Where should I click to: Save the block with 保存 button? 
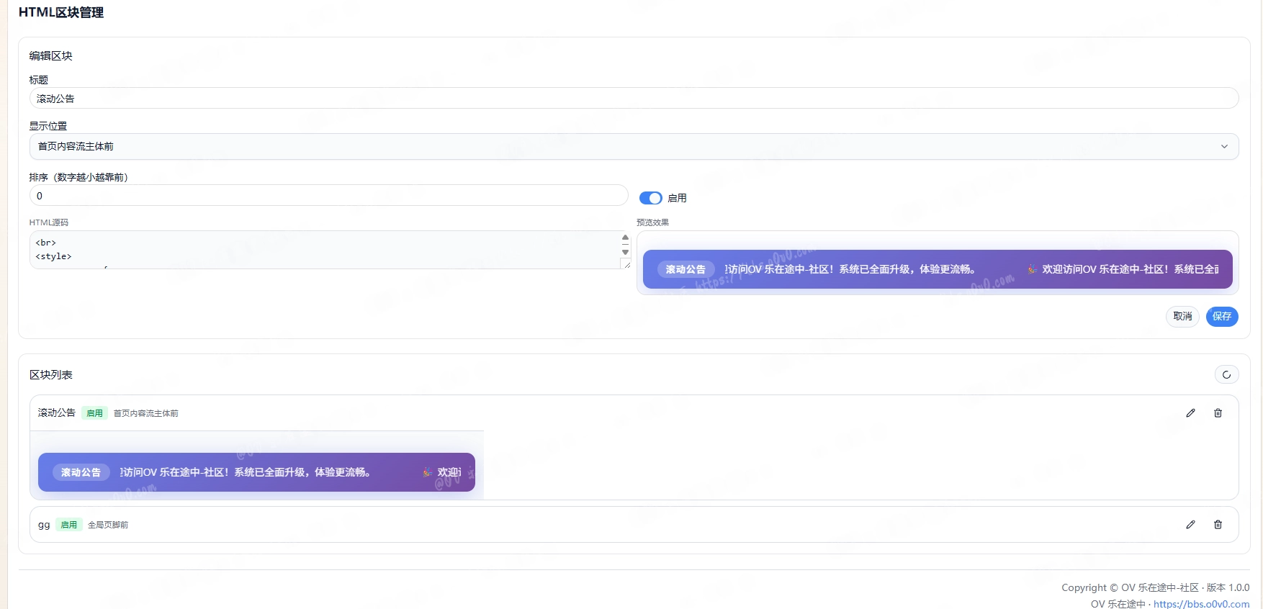click(1222, 316)
